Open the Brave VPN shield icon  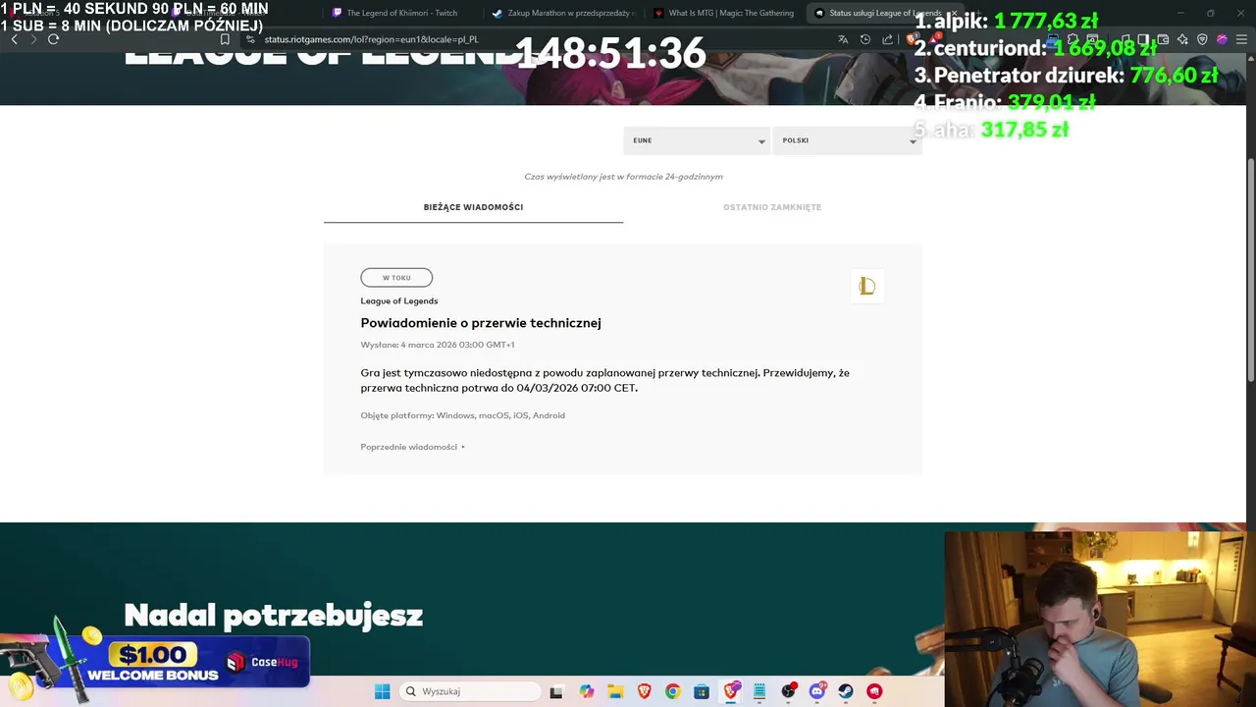(1202, 39)
